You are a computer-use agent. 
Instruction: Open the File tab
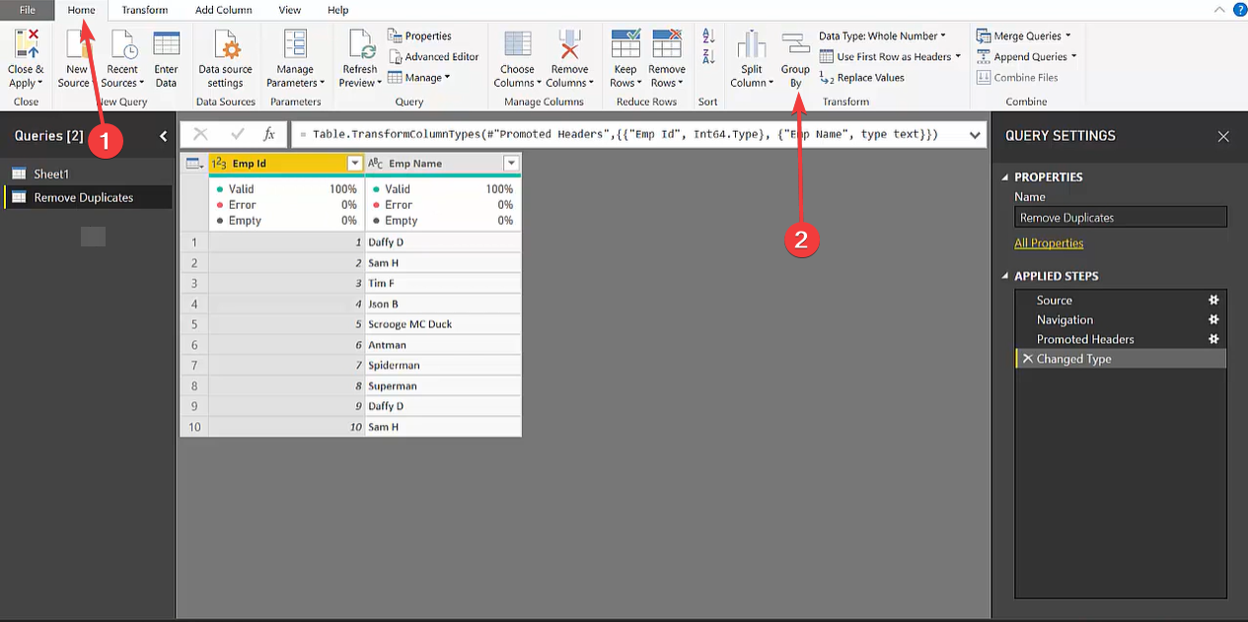pyautogui.click(x=28, y=10)
